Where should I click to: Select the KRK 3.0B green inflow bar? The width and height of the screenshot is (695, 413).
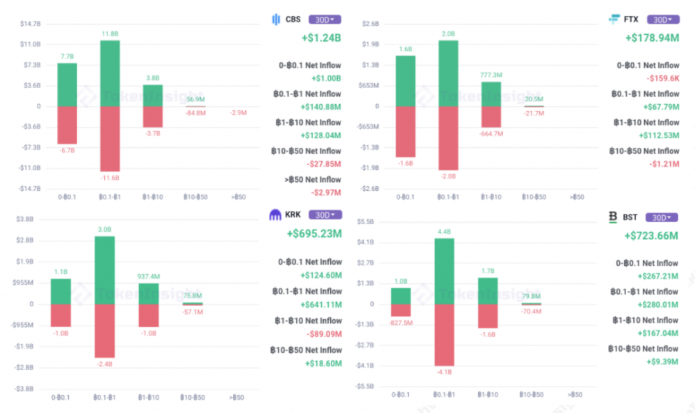point(104,269)
